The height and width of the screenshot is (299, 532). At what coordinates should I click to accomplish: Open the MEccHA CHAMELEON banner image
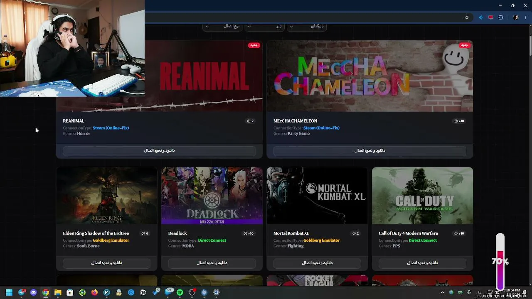point(370,76)
